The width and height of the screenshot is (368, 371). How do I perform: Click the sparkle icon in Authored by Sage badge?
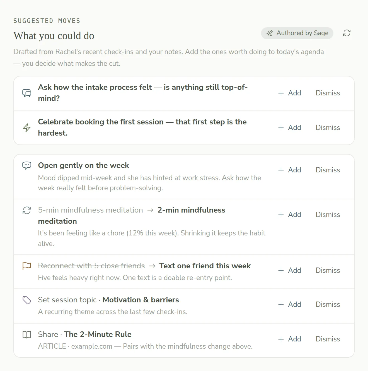coord(269,33)
